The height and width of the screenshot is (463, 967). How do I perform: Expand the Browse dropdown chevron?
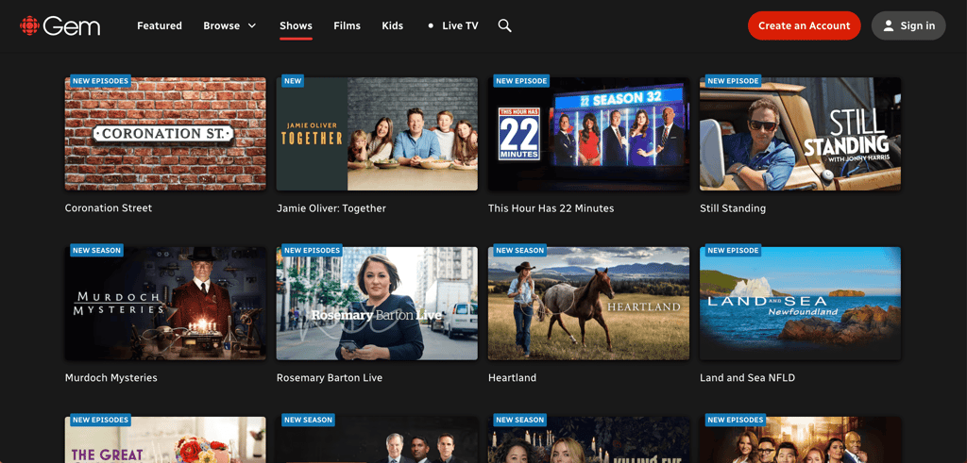[251, 25]
